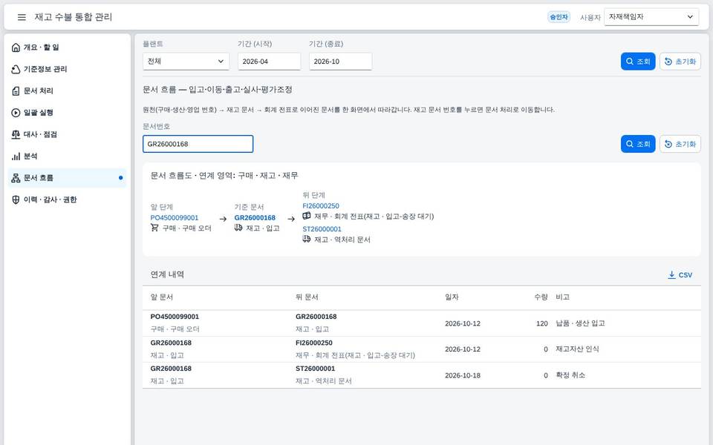713x445 pixels.
Task: Click the 일자 column header
Action: pyautogui.click(x=452, y=297)
